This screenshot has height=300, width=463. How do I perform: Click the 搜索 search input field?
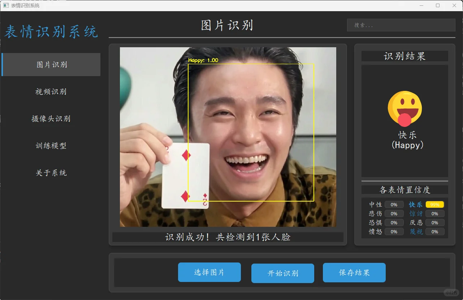coord(401,25)
